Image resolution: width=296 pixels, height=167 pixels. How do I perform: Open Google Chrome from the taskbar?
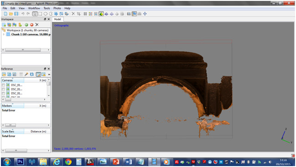click(68, 162)
